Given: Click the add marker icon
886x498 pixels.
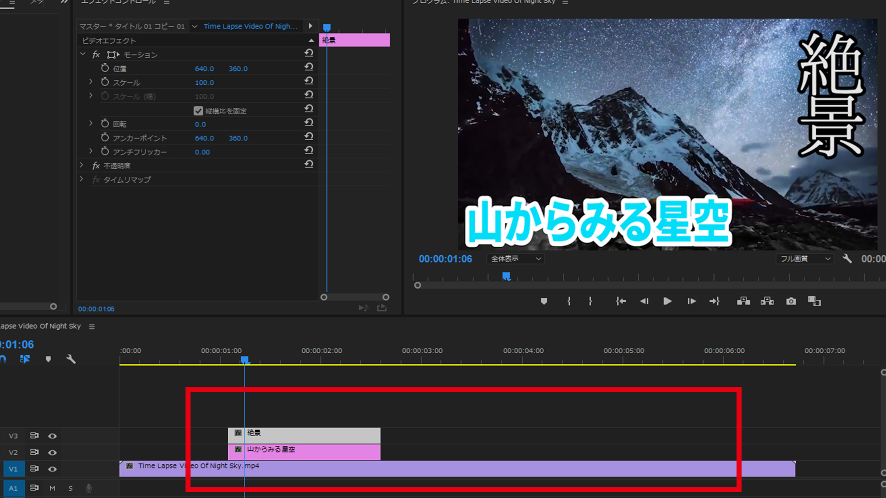Looking at the screenshot, I should (x=545, y=300).
